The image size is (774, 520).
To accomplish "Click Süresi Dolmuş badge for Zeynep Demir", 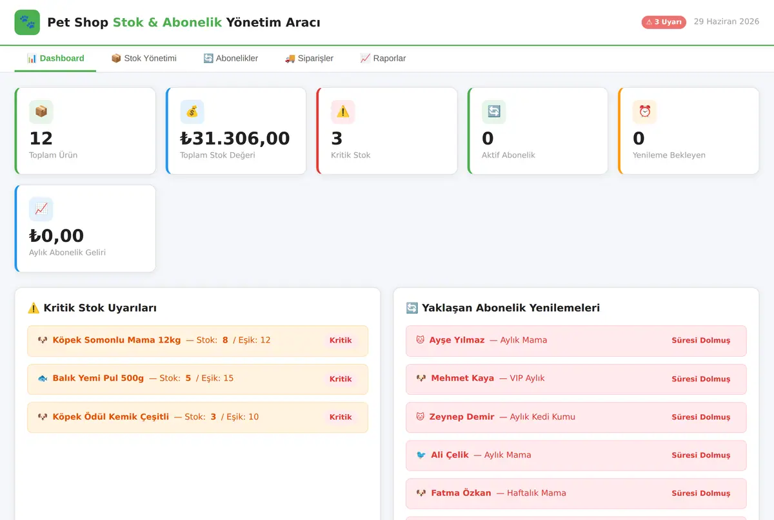I will tap(701, 417).
